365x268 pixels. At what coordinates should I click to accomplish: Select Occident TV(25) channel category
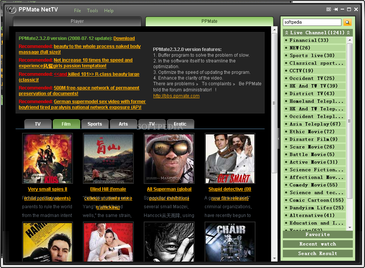[315, 78]
